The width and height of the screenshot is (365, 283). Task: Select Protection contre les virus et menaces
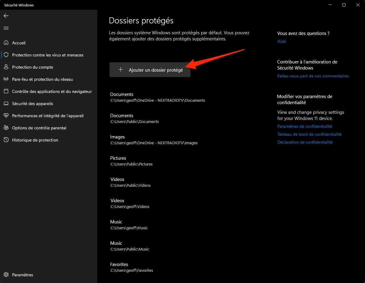pos(49,55)
